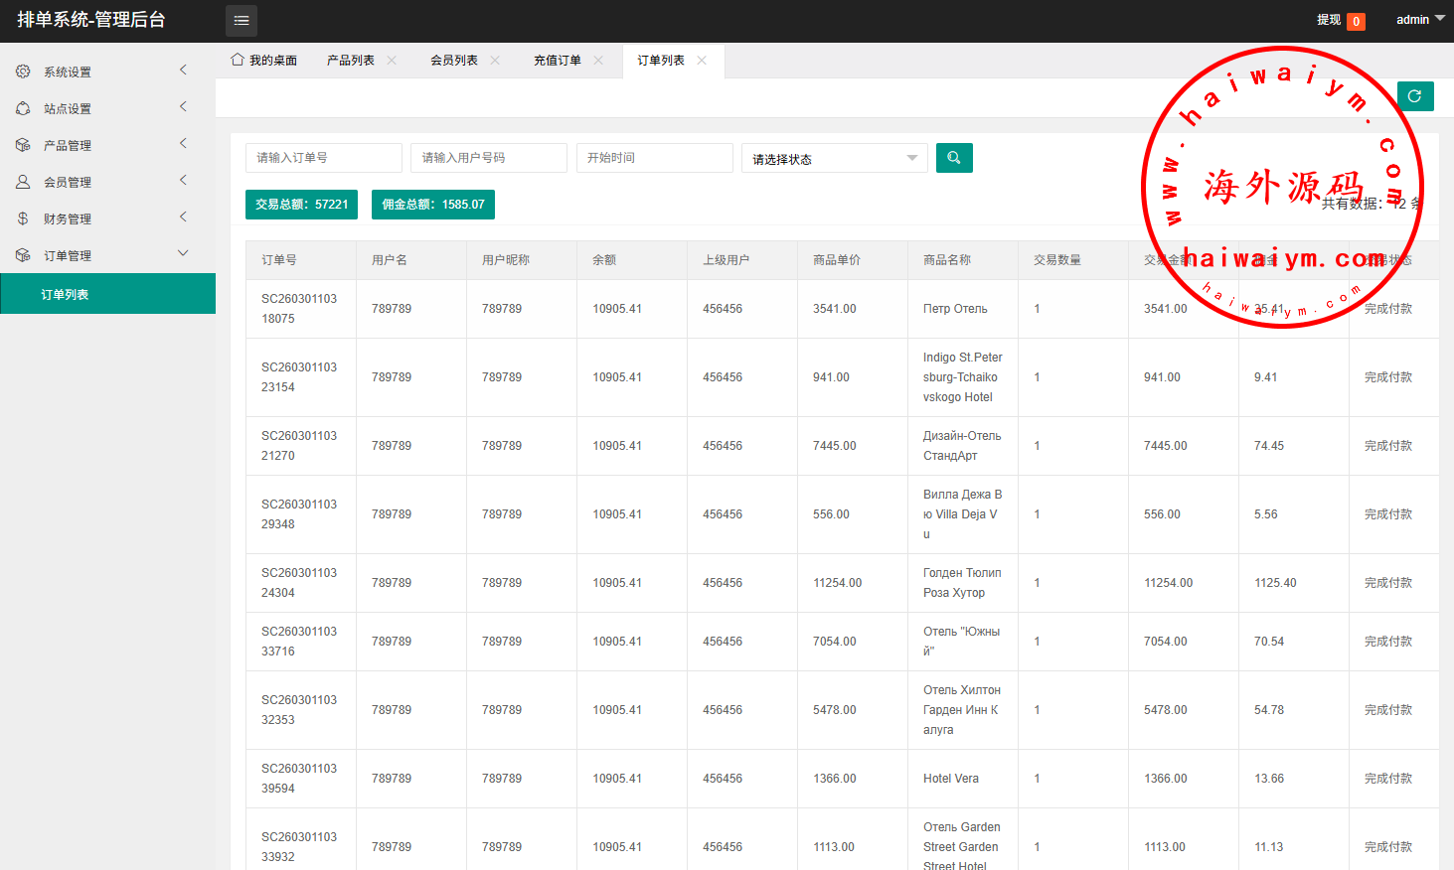Switch to the 我的桌面 tab
Image resolution: width=1454 pixels, height=870 pixels.
pos(264,61)
